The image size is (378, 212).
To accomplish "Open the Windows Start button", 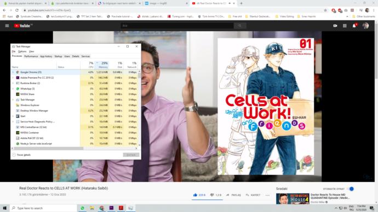I will [4, 208].
